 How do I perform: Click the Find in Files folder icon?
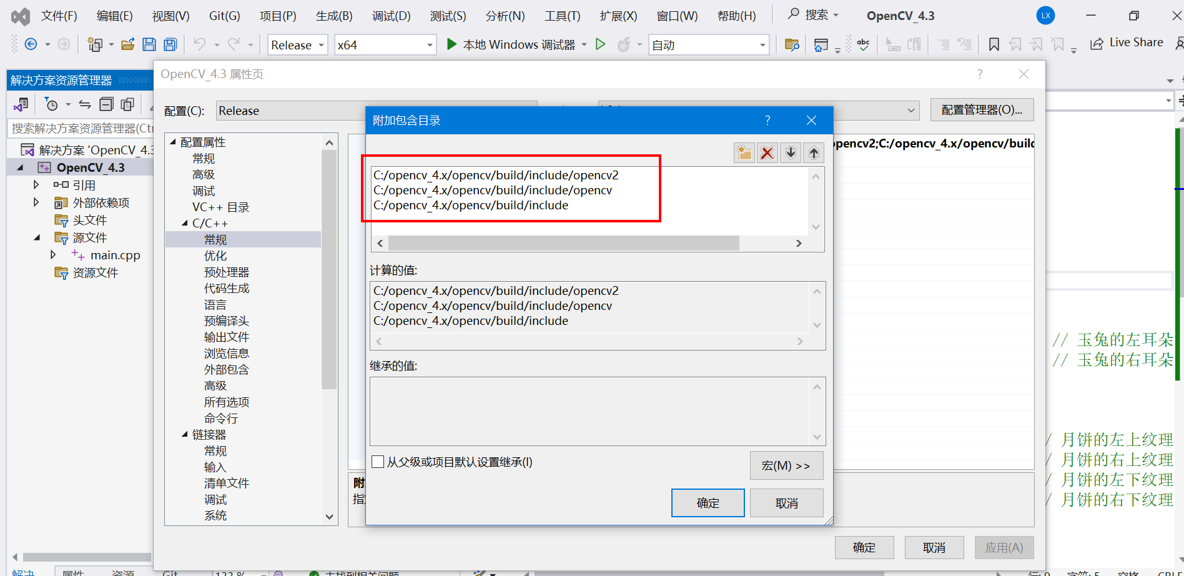click(792, 44)
